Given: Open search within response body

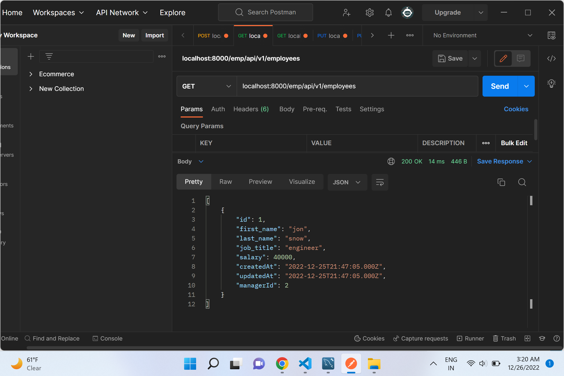Looking at the screenshot, I should click(x=522, y=182).
